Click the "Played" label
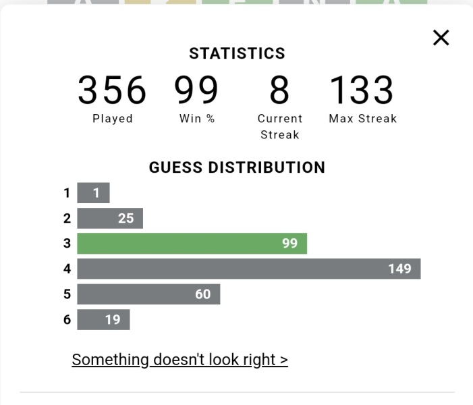 click(x=112, y=119)
